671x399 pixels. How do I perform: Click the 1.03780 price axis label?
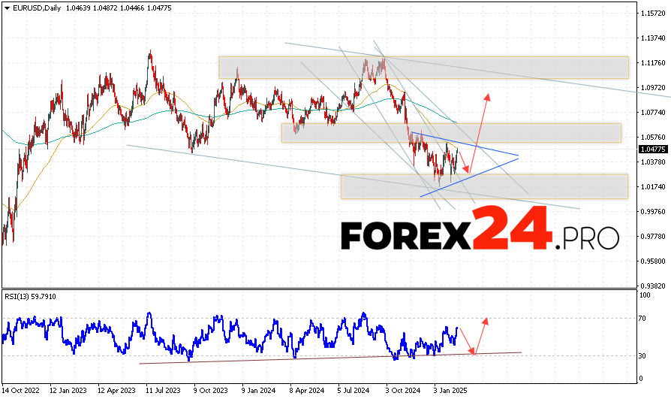[653, 162]
